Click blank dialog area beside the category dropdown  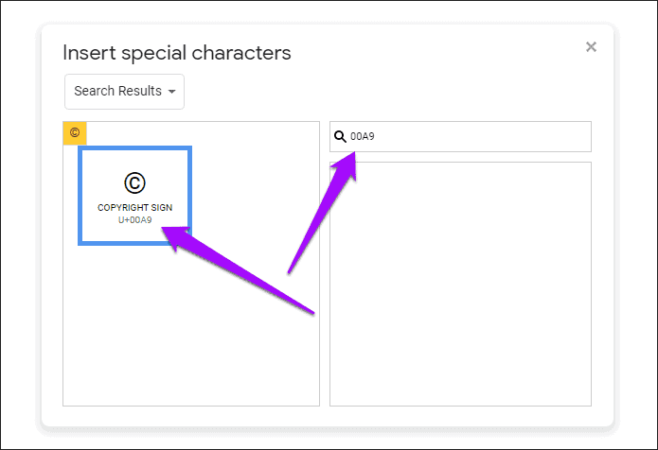coord(378,92)
